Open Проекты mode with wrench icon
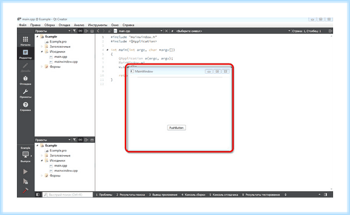 26,93
